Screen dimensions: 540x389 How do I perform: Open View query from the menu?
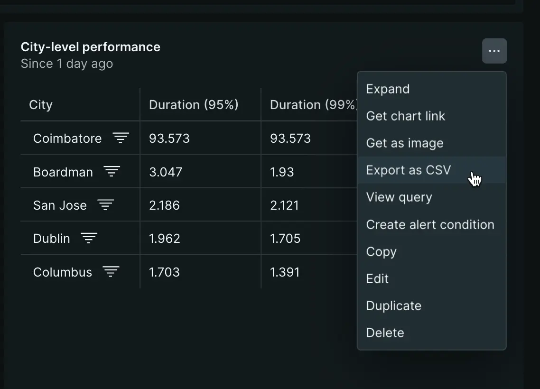pyautogui.click(x=399, y=197)
